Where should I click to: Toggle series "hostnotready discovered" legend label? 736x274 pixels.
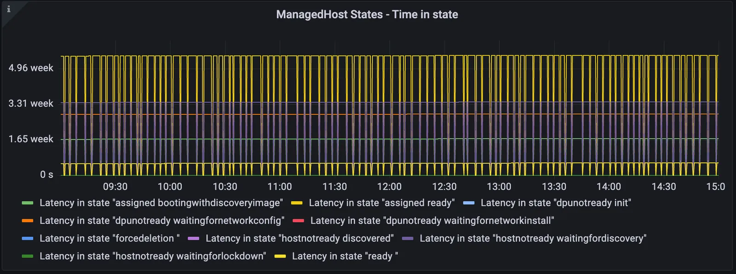299,239
